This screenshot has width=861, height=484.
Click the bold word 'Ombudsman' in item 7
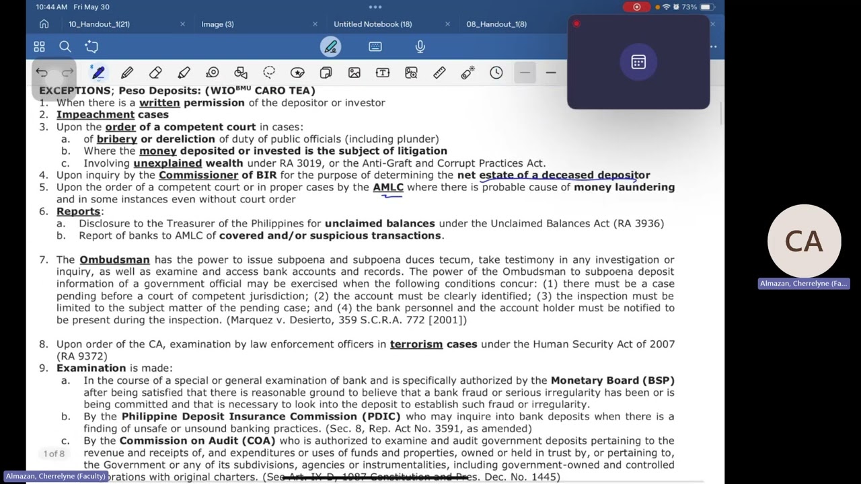click(x=114, y=259)
